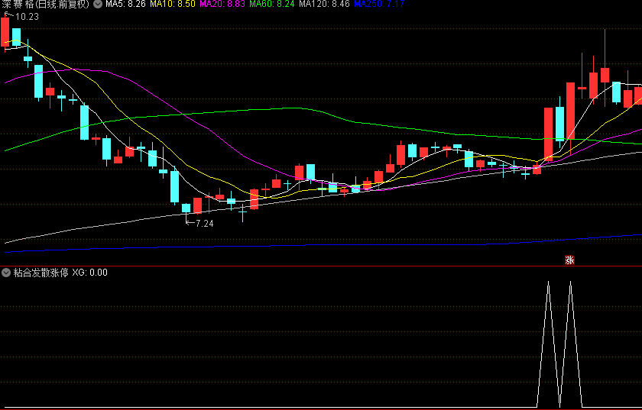Select the MA20: 8.83 label
This screenshot has height=410, width=642.
[222, 4]
